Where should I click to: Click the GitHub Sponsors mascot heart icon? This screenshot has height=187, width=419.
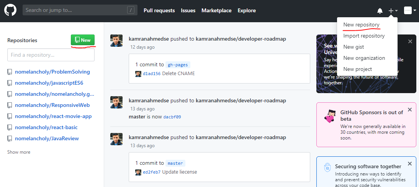pos(330,116)
